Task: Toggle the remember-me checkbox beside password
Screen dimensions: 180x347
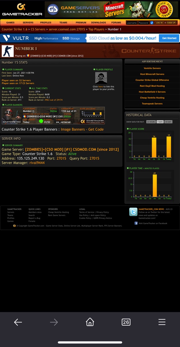Action: point(152,23)
